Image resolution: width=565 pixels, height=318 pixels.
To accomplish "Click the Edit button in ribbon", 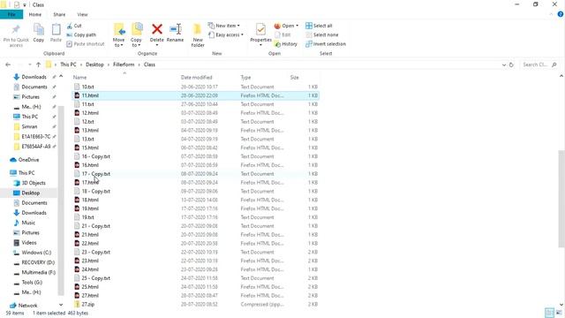I will pyautogui.click(x=282, y=35).
